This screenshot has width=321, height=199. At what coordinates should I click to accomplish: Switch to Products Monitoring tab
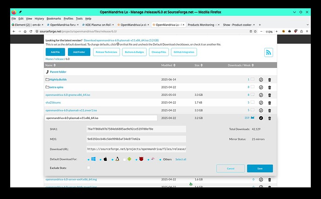pos(202,25)
